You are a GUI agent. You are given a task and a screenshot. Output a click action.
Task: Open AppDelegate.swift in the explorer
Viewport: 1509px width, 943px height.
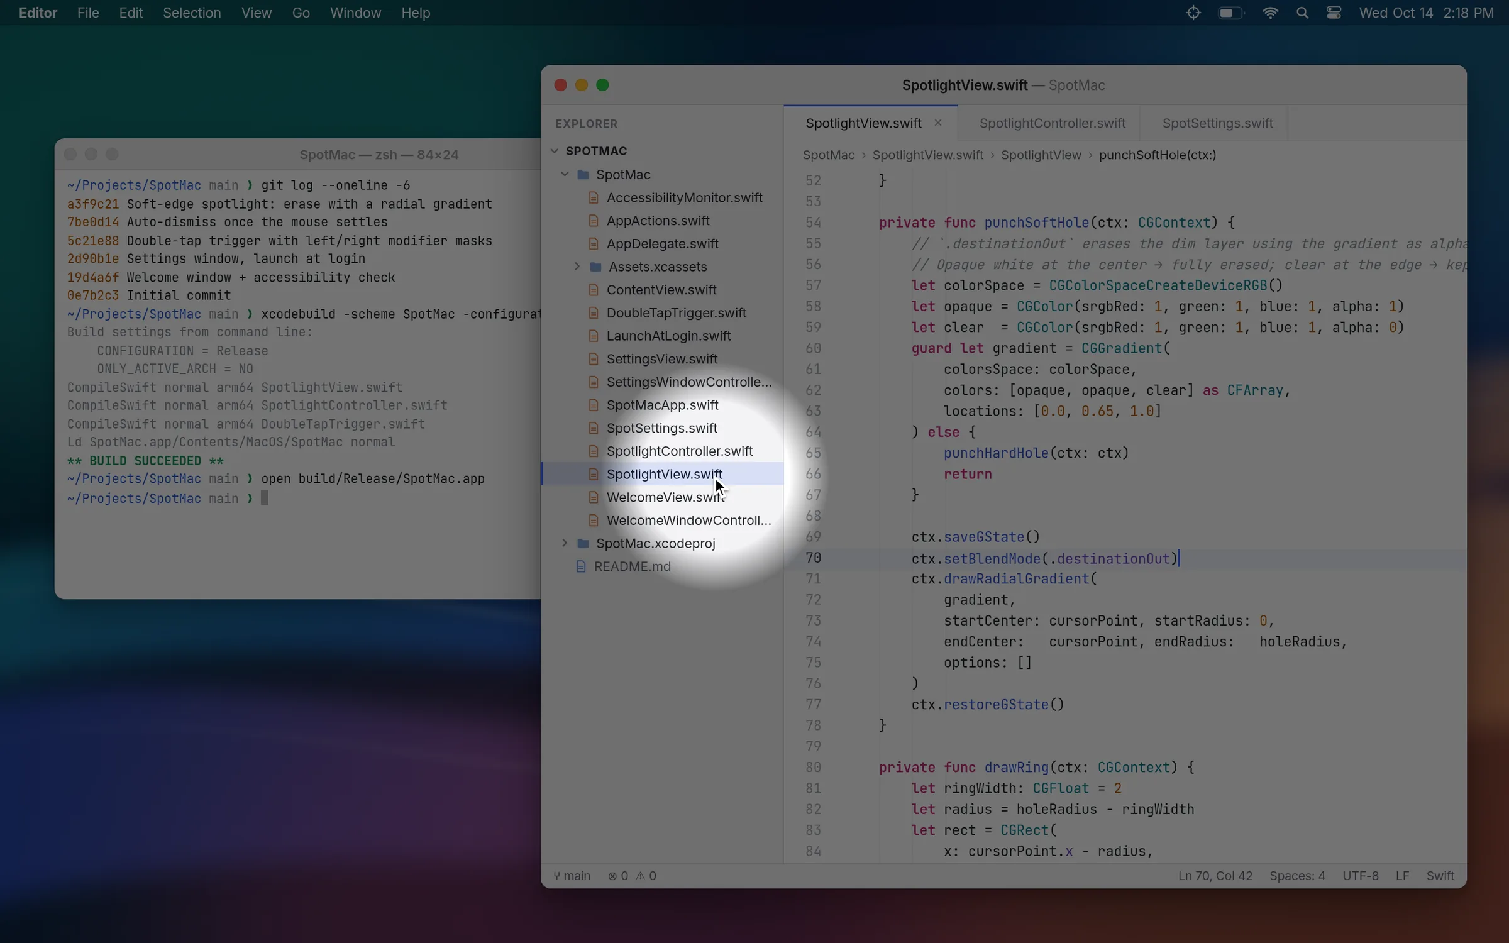click(662, 243)
